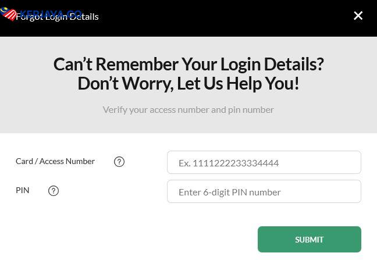
Task: Close the Forgot Login Details dialog
Action: tap(358, 16)
